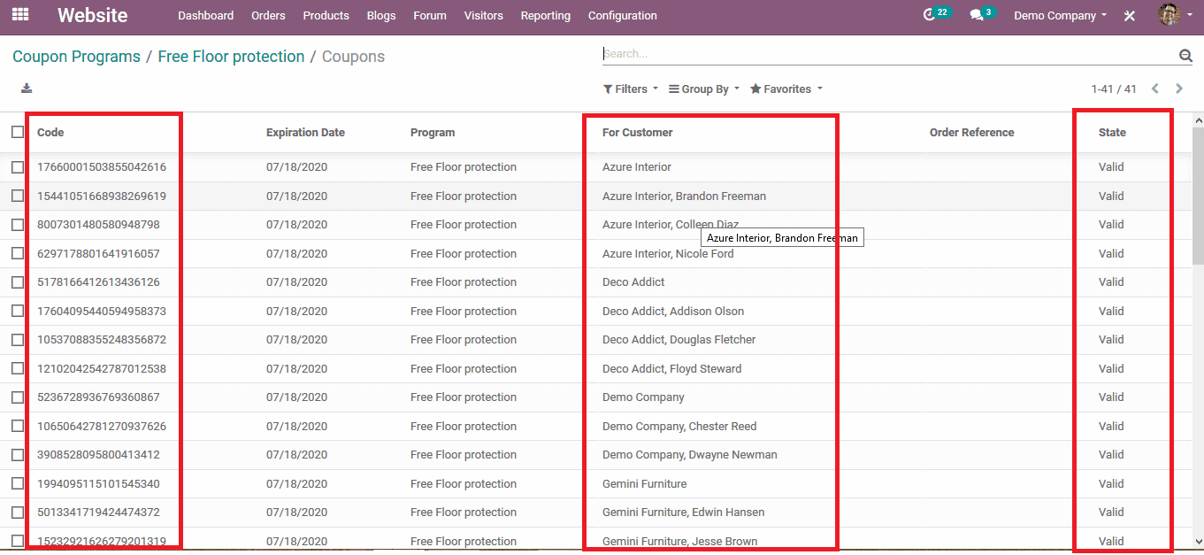Click the export download icon

27,88
